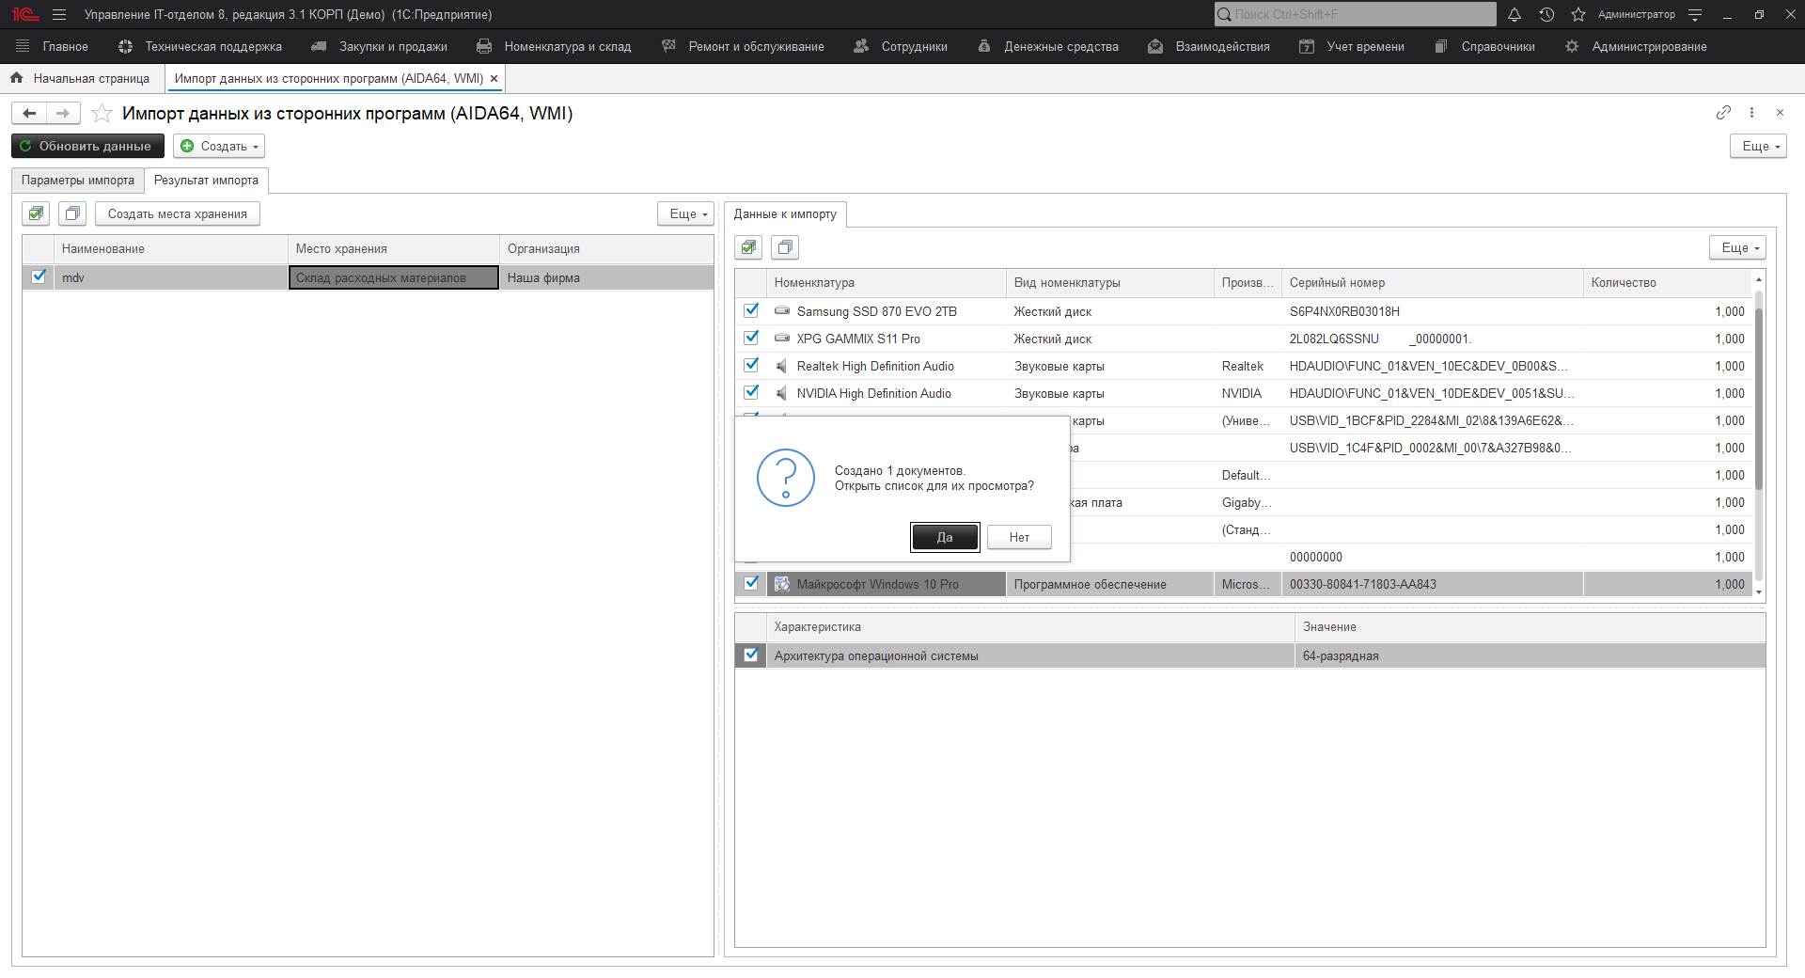The height and width of the screenshot is (978, 1805).
Task: Click uncheck all icon in import data panel
Action: (x=785, y=247)
